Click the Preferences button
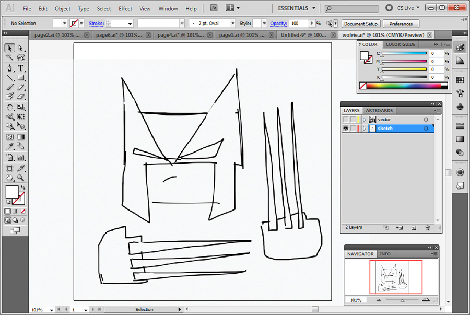Viewport: 470px width, 315px height. pyautogui.click(x=401, y=24)
